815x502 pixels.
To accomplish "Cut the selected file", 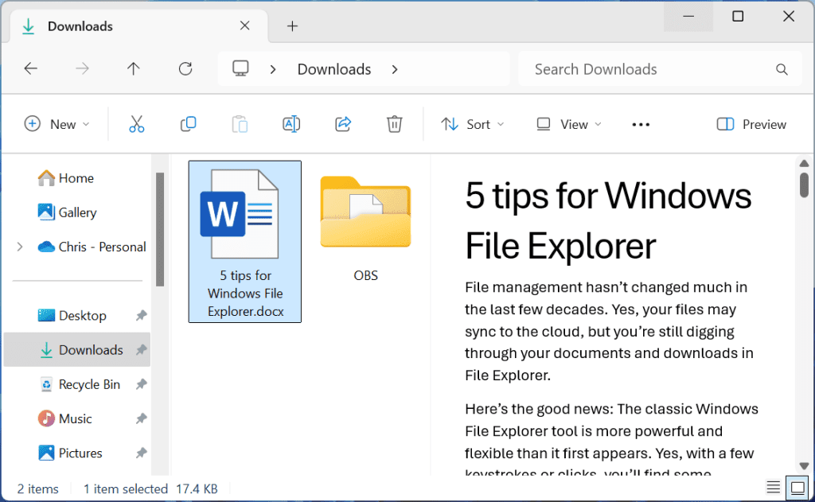I will click(x=136, y=124).
